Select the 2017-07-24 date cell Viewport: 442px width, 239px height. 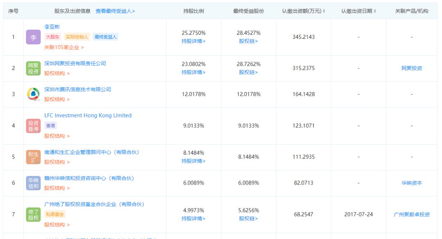359,214
